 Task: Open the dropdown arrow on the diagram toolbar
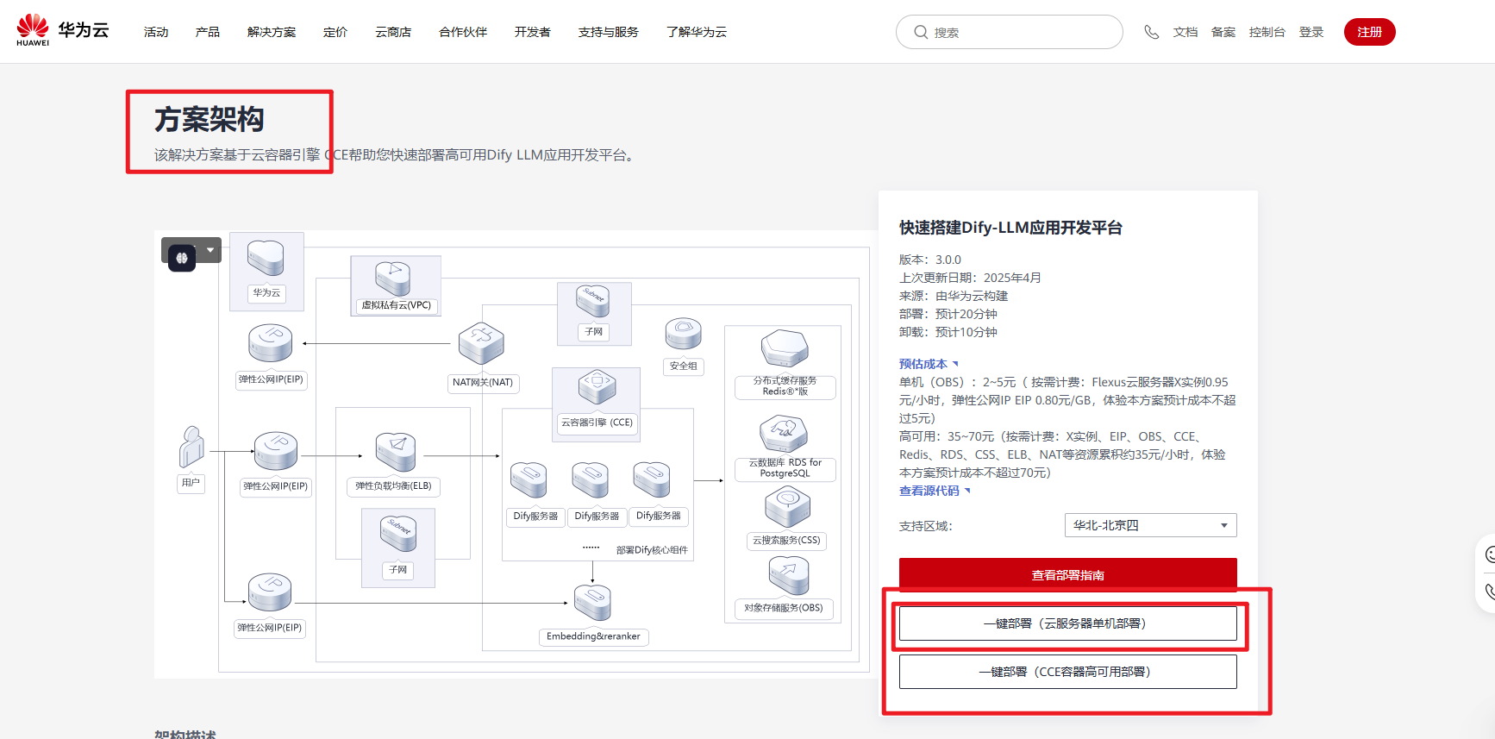point(210,250)
